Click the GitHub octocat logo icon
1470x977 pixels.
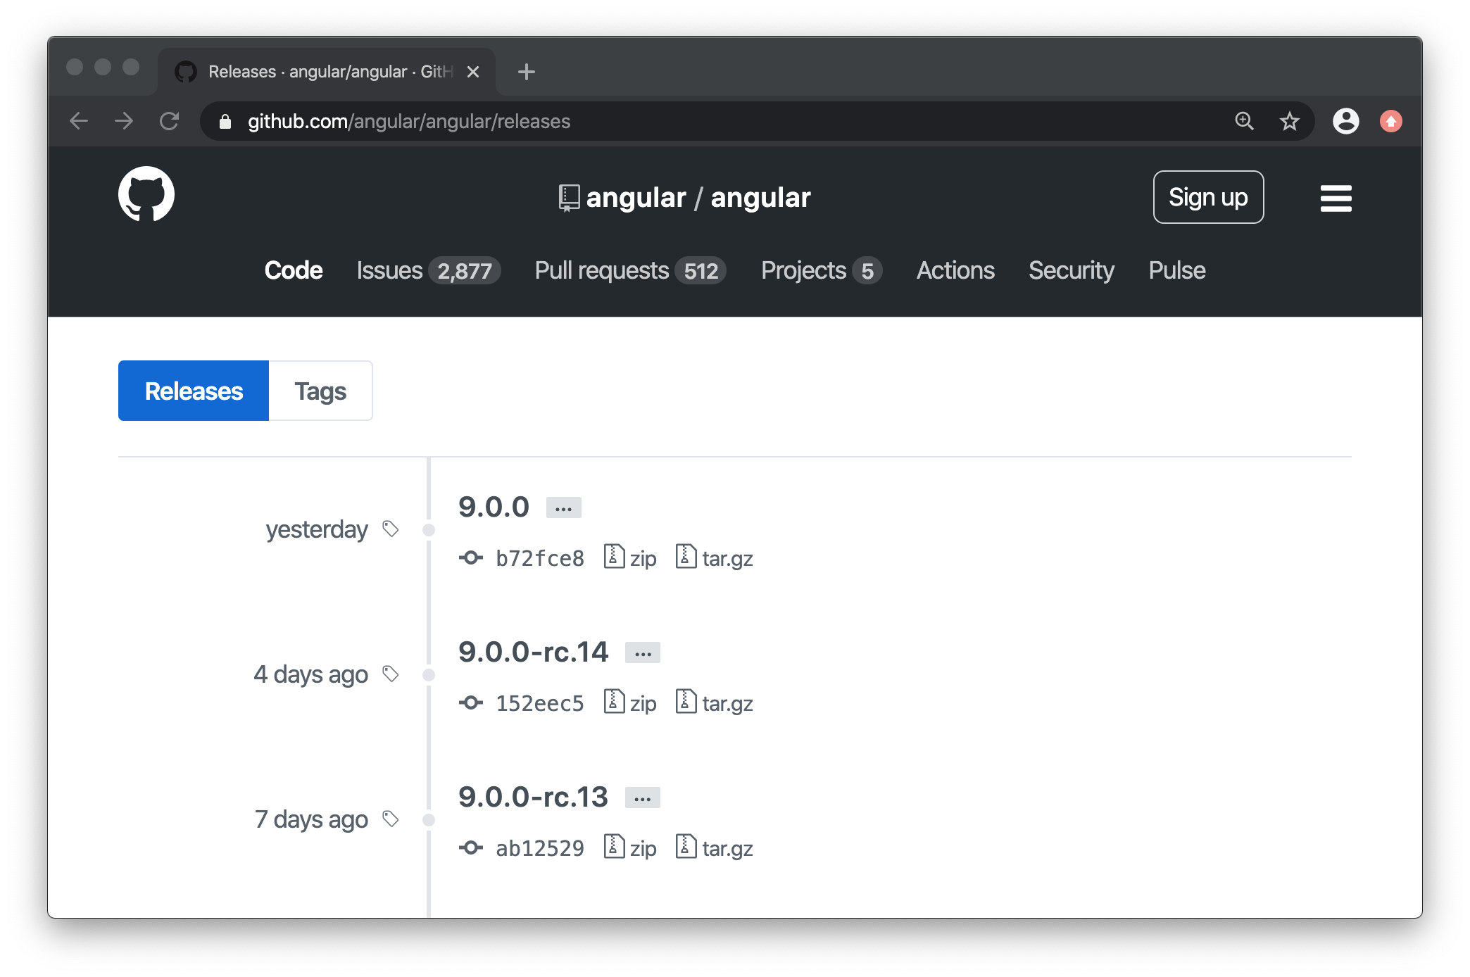[x=147, y=197]
